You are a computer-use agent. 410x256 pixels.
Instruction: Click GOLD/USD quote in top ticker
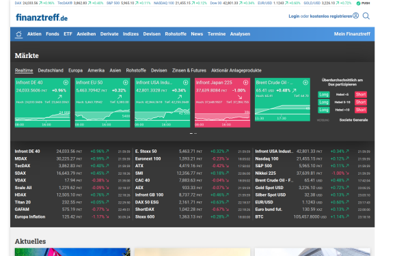coord(327,3)
